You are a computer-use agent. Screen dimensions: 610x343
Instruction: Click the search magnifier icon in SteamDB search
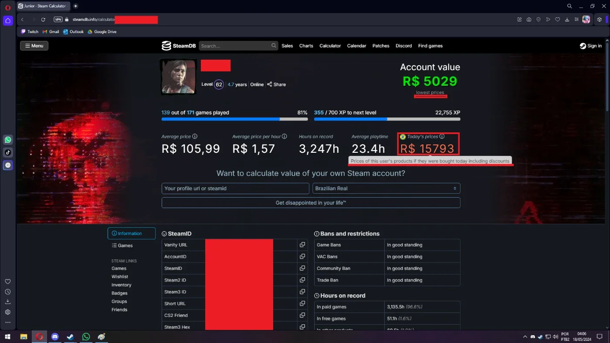274,46
